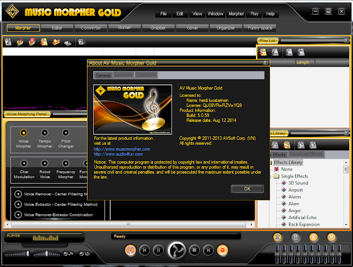Screen dimensions: 353x267
Task: Select the Advanced Effects tab
Action: tap(307, 154)
